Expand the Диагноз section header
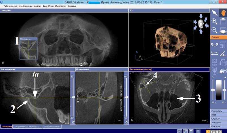The height and width of the screenshot is (133, 227). point(219,37)
